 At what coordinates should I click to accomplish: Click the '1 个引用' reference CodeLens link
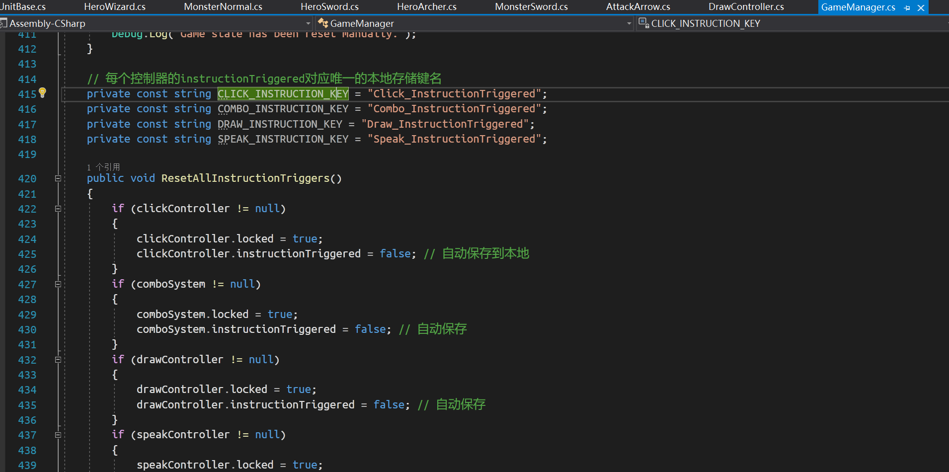coord(103,167)
